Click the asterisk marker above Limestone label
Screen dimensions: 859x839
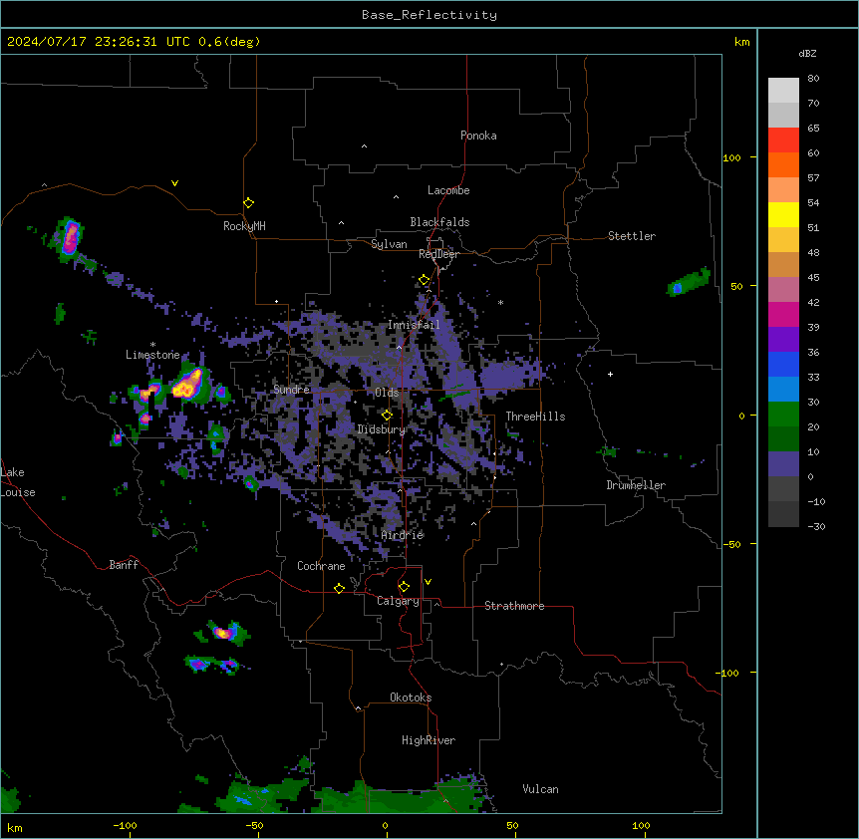(x=152, y=345)
